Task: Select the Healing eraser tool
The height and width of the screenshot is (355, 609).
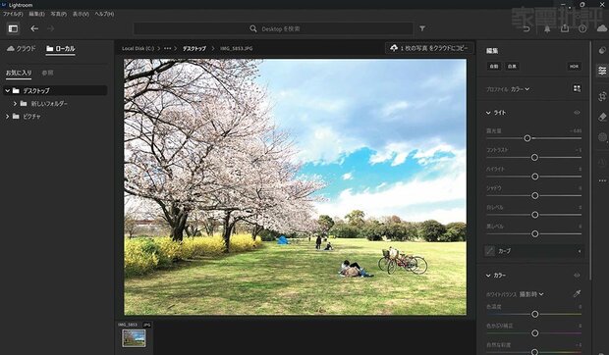Action: [602, 117]
